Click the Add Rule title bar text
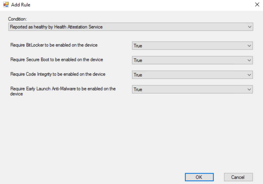Viewport: 263px width, 184px height. pyautogui.click(x=21, y=5)
